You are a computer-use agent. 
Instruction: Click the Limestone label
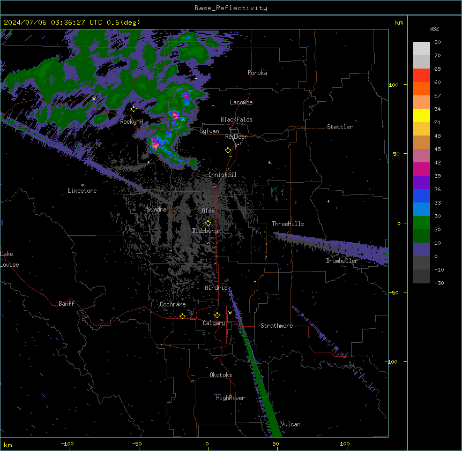coord(82,191)
